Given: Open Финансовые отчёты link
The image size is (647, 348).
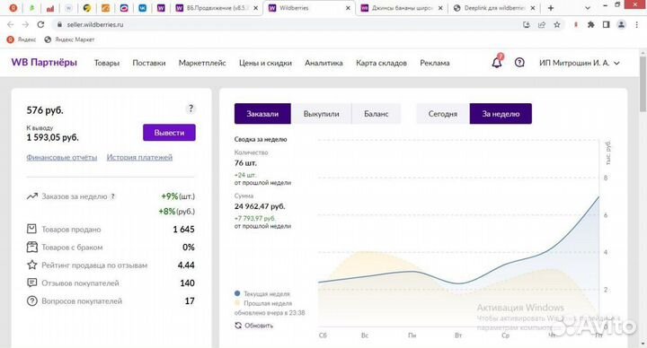Looking at the screenshot, I should (x=62, y=157).
